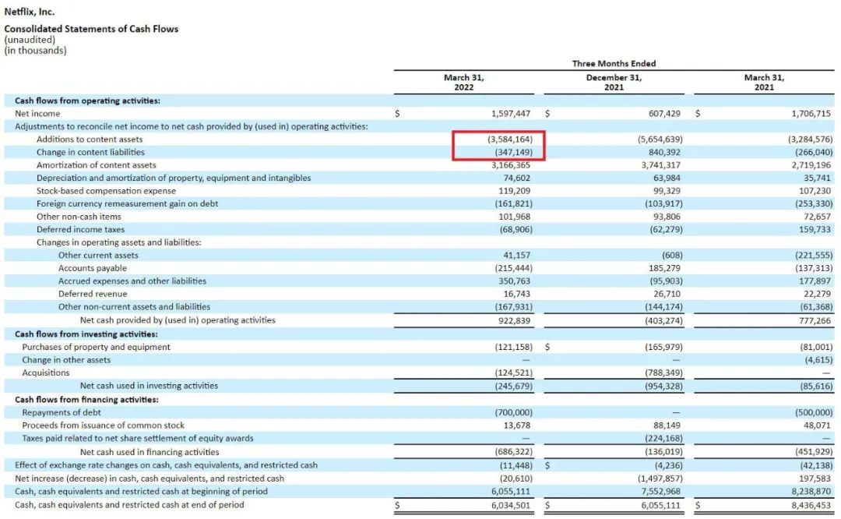The image size is (841, 519).
Task: Click 'Other non-current assets and liabilities' label
Action: 134,307
